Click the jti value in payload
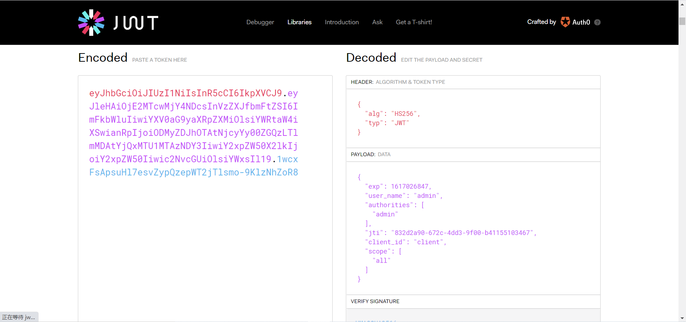The image size is (686, 322). (x=462, y=233)
